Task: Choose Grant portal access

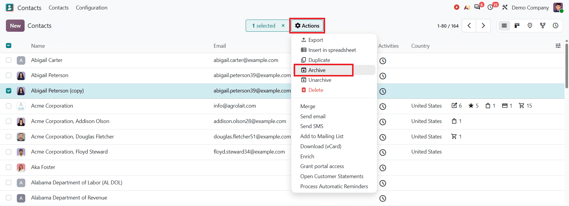Action: 334,166
